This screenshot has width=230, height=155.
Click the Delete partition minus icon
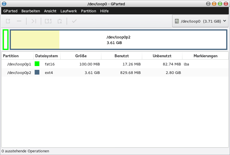[x=19, y=21]
